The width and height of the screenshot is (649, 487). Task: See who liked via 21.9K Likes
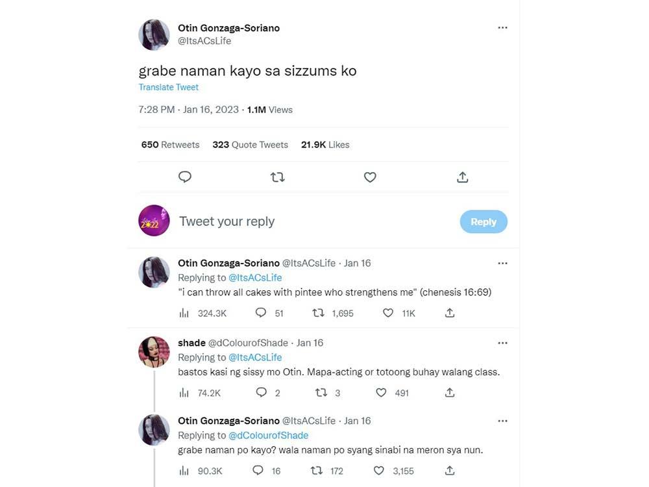pos(324,144)
